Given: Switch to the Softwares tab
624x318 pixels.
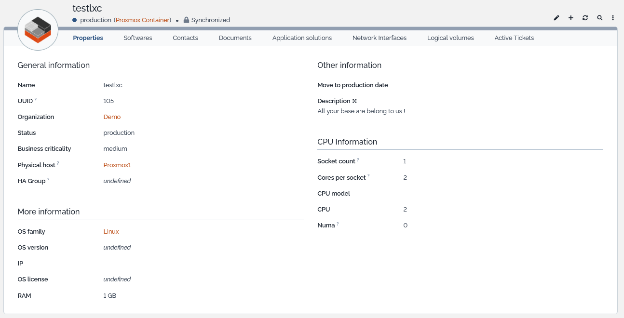Looking at the screenshot, I should coord(137,38).
